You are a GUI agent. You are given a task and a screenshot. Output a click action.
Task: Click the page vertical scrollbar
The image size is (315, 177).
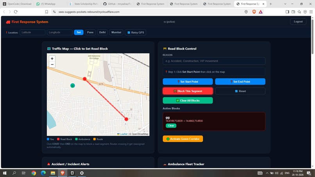312,37
